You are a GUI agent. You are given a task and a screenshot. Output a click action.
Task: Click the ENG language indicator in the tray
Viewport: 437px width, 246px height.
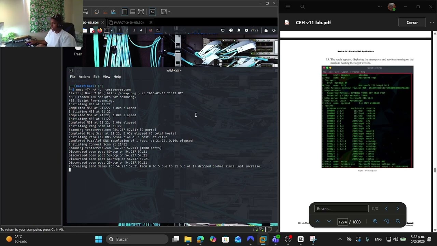(378, 239)
